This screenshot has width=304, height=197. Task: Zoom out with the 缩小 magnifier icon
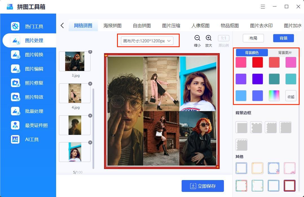pyautogui.click(x=197, y=38)
